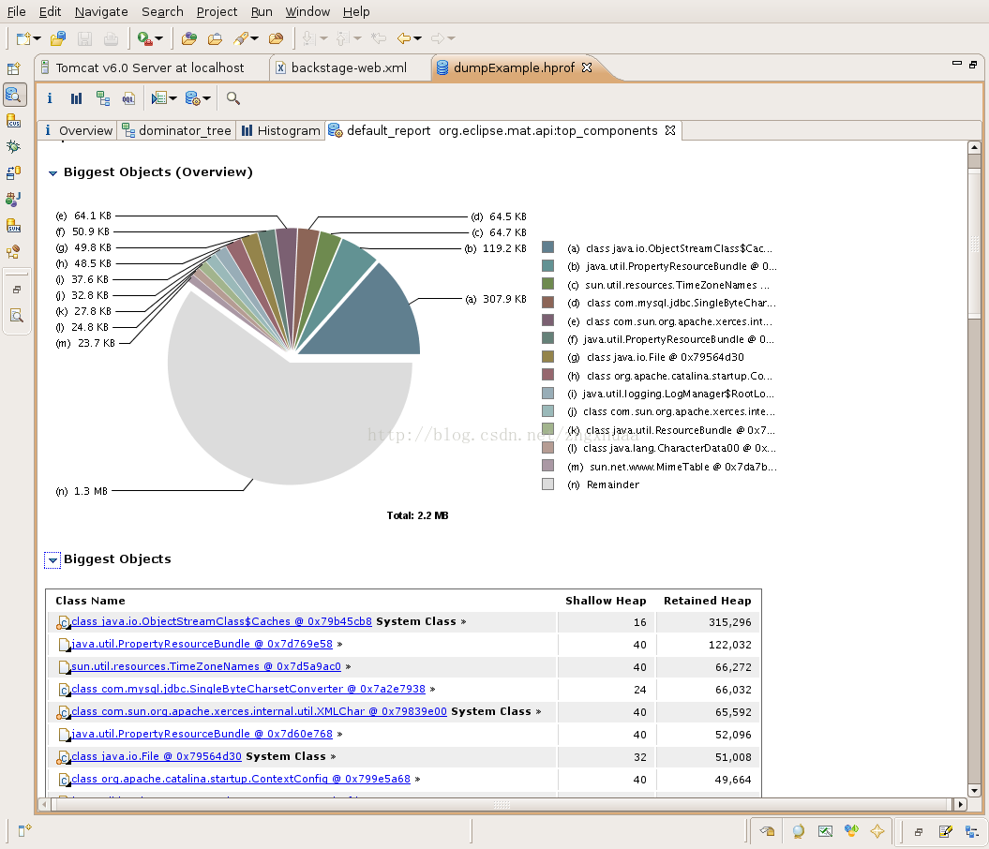Open Run Expert System Test dropdown arrow

(206, 99)
